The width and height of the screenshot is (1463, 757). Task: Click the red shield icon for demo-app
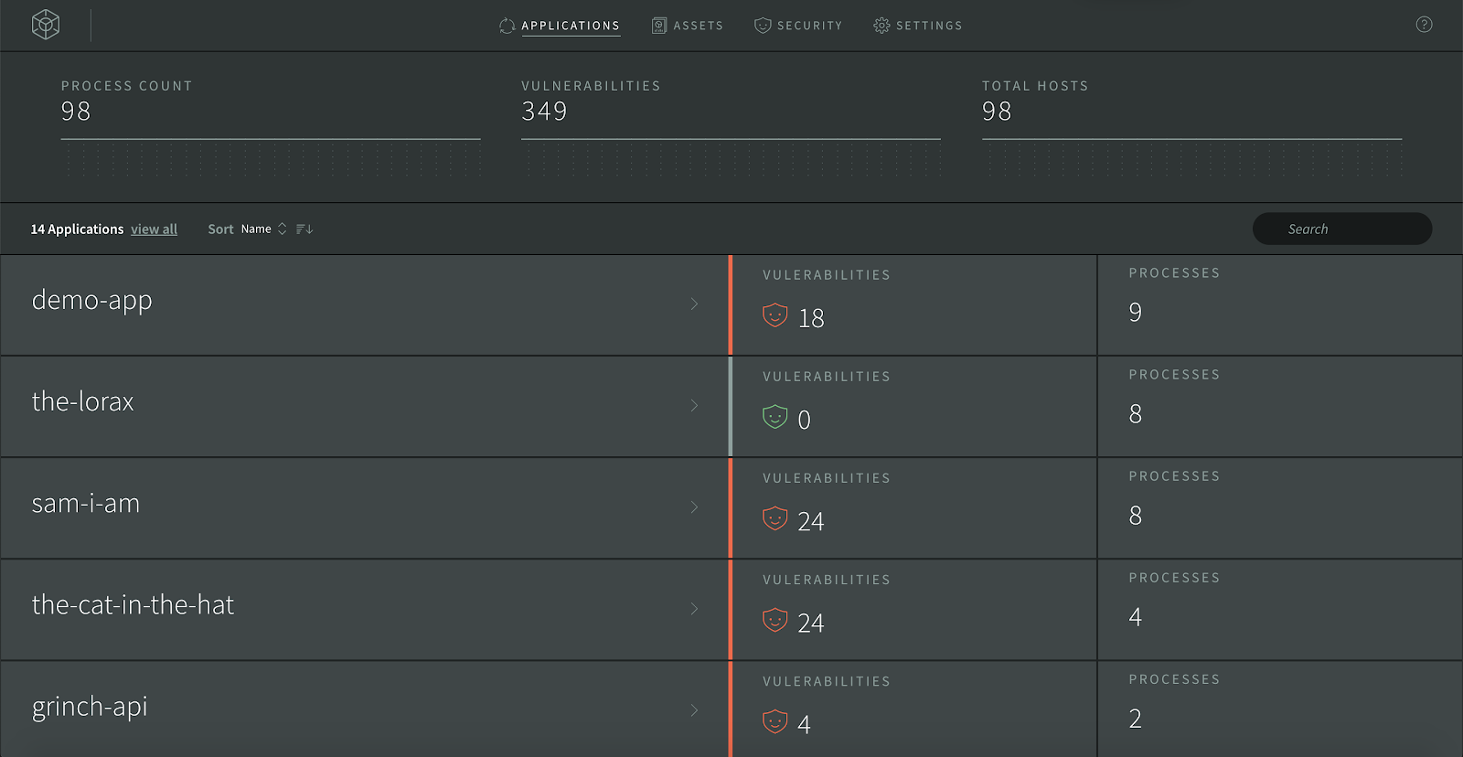pos(775,315)
